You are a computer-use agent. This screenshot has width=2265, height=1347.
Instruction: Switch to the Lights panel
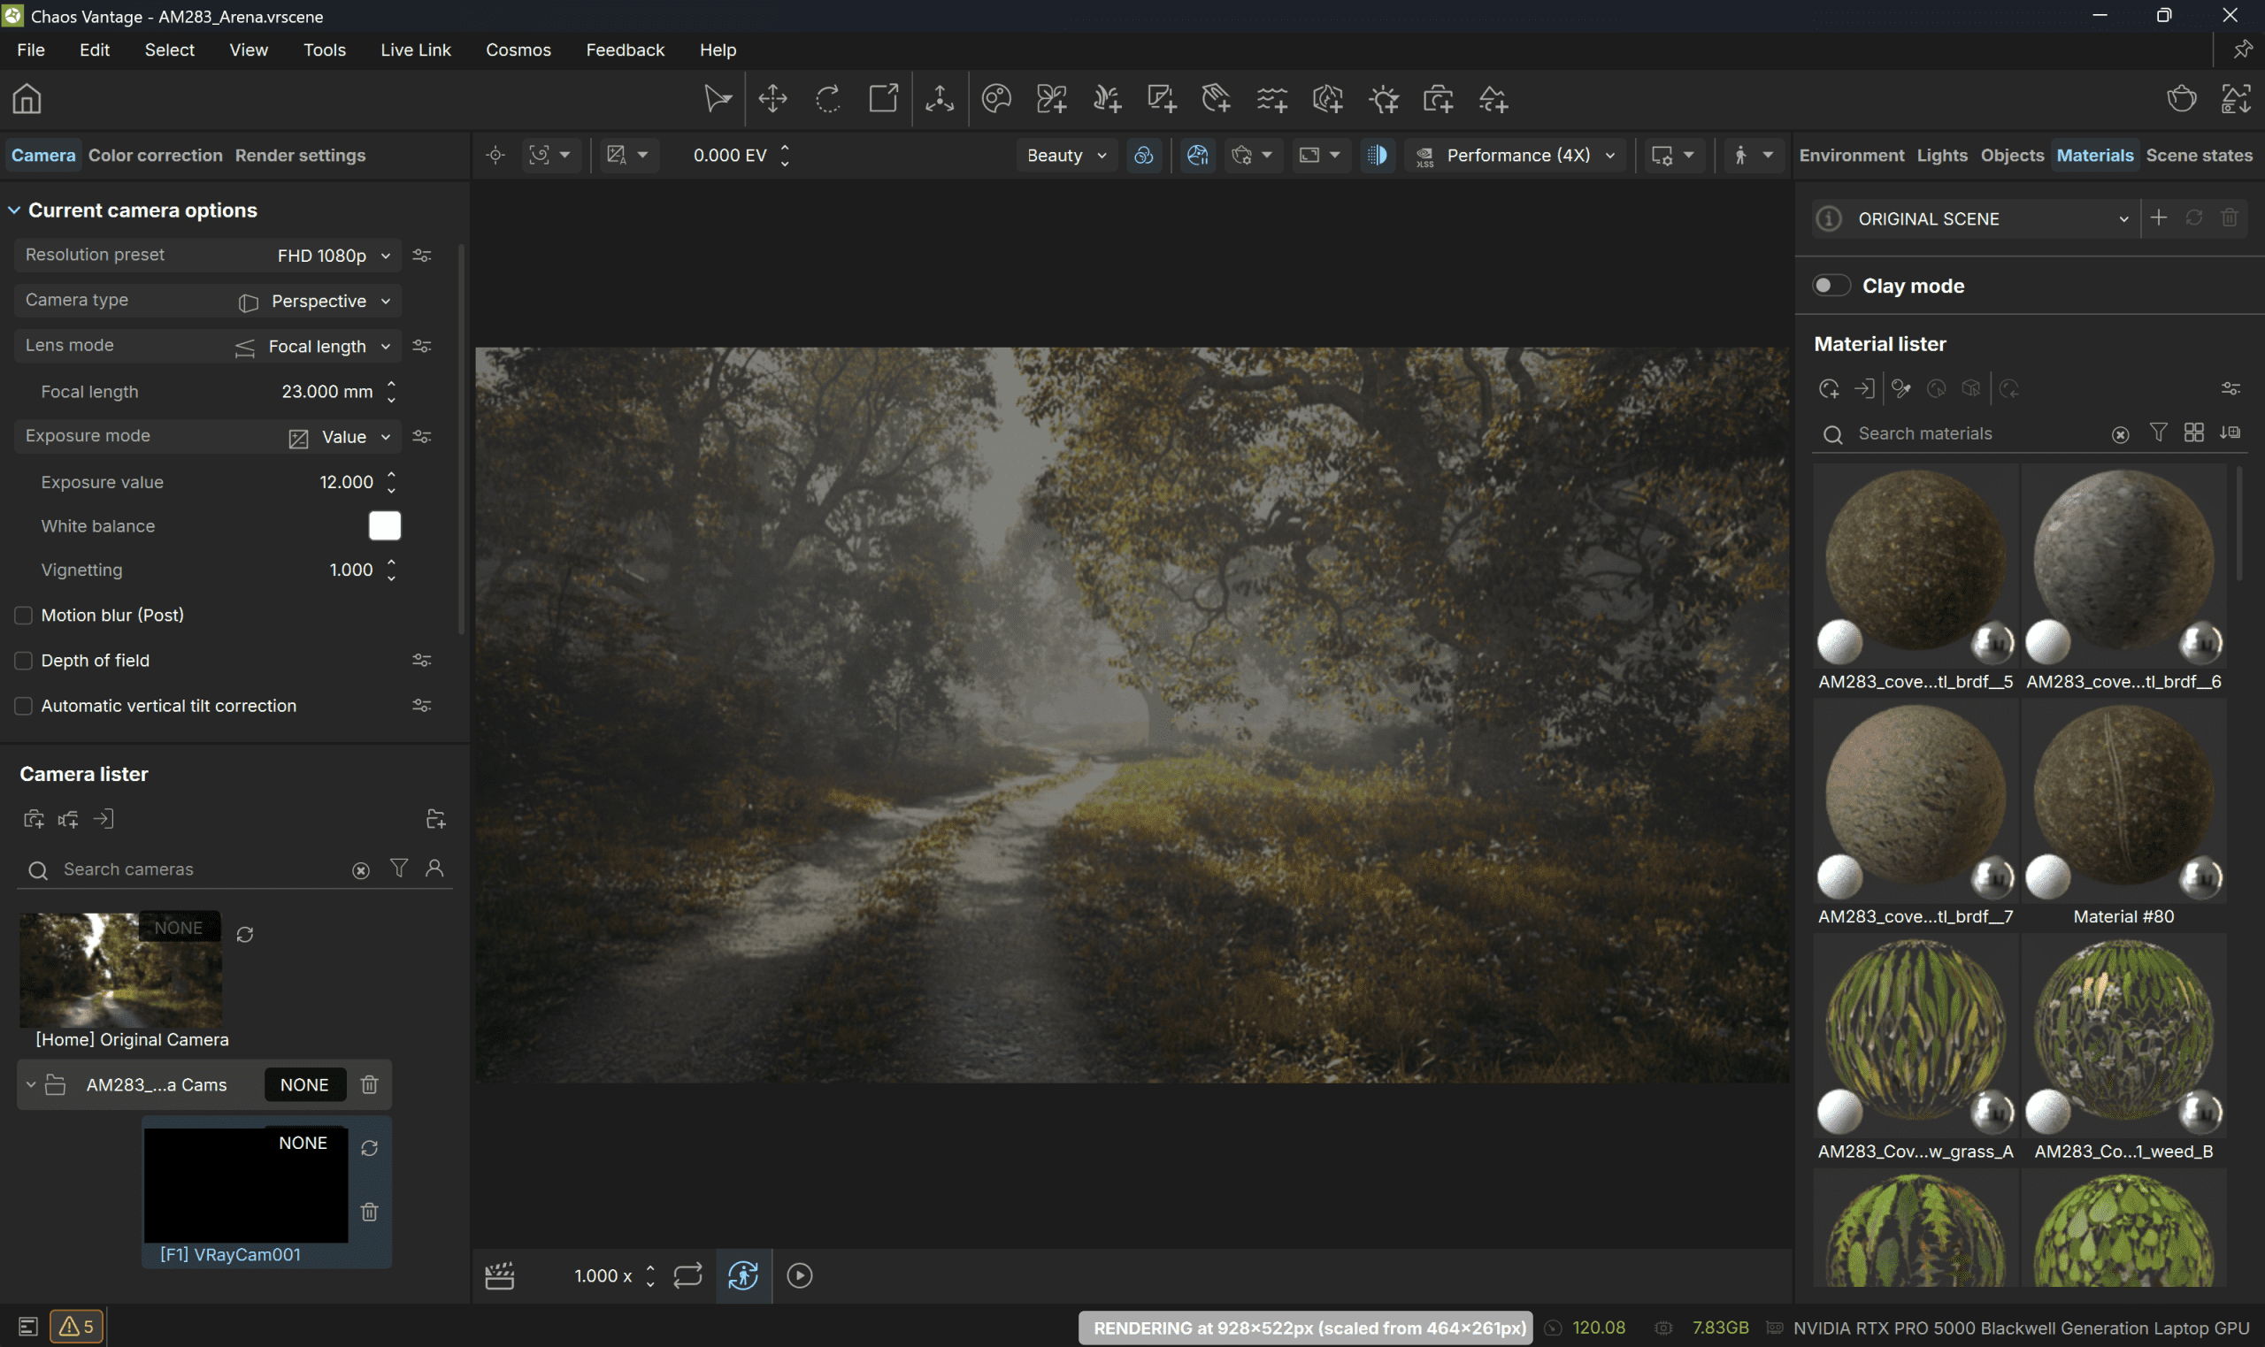point(1942,155)
